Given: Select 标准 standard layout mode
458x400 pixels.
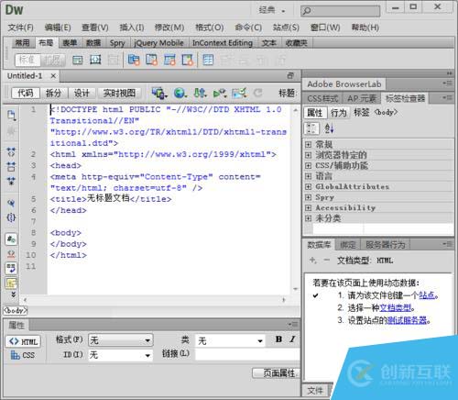Looking at the screenshot, I should click(x=27, y=60).
